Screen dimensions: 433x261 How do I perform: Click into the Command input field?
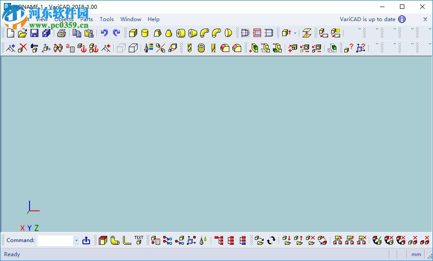pos(55,240)
